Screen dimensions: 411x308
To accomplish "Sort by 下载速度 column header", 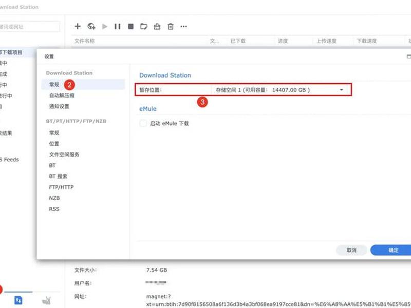I will 367,41.
